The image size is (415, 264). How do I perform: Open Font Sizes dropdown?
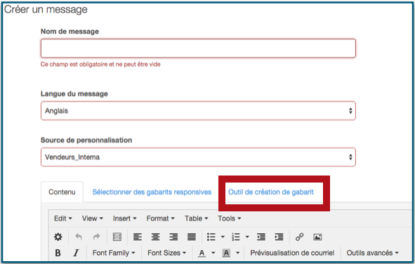[166, 253]
